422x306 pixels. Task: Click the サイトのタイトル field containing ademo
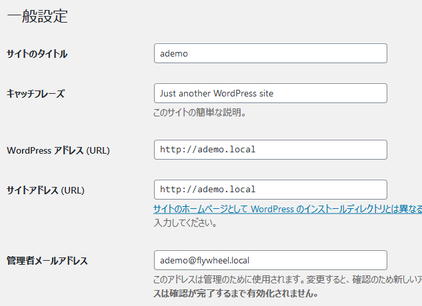[x=271, y=53]
